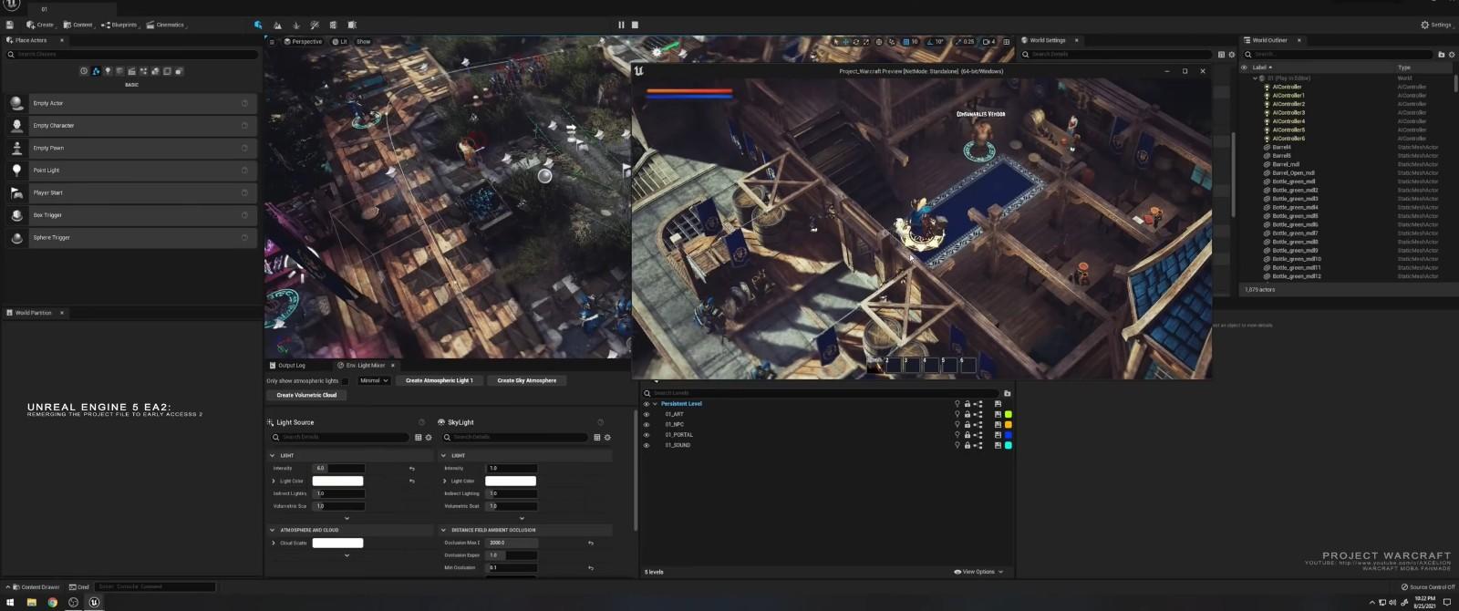The height and width of the screenshot is (611, 1459).
Task: Toggle visibility of 01_ART level
Action: (647, 414)
